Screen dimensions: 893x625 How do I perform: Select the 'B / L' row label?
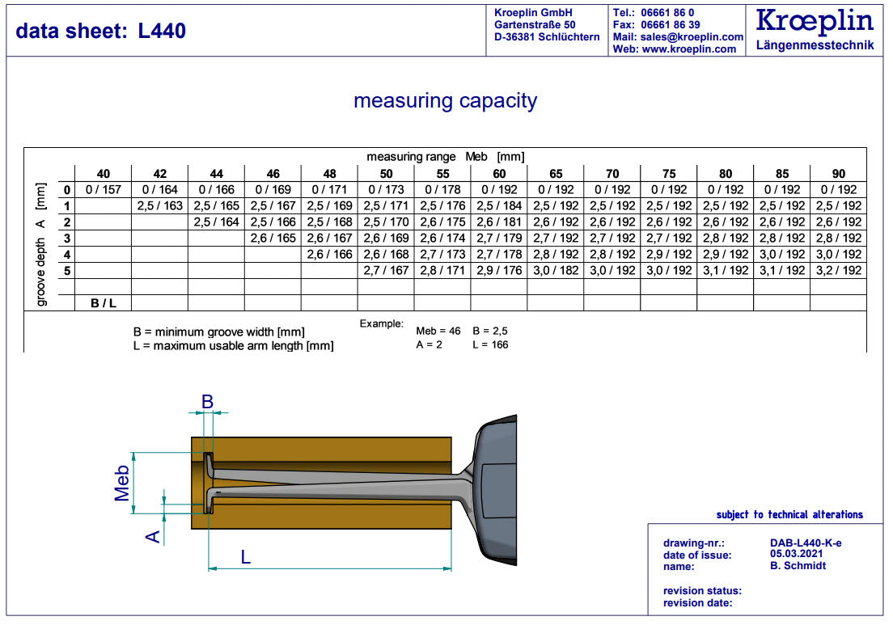pyautogui.click(x=103, y=303)
